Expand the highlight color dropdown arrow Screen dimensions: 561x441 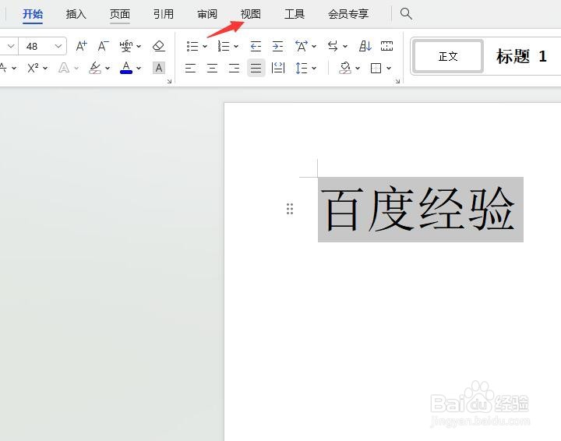point(108,68)
